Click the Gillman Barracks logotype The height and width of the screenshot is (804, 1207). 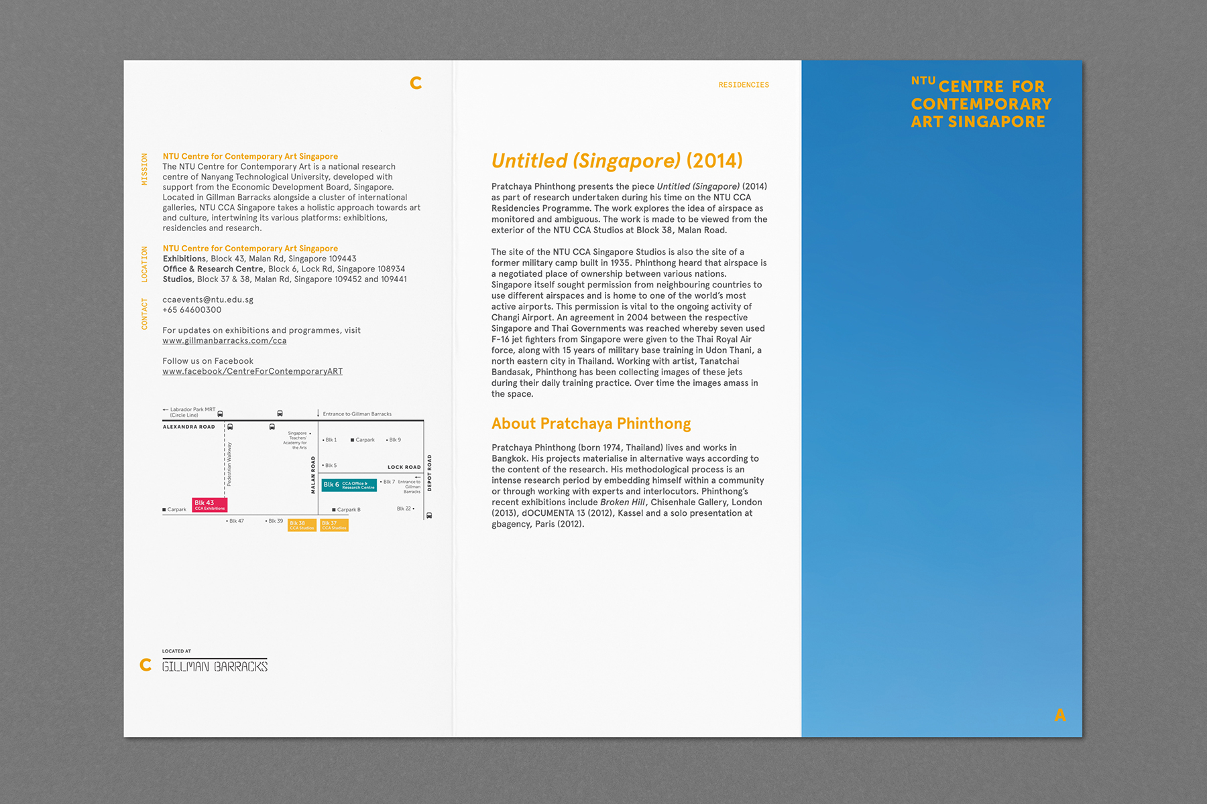coord(215,665)
